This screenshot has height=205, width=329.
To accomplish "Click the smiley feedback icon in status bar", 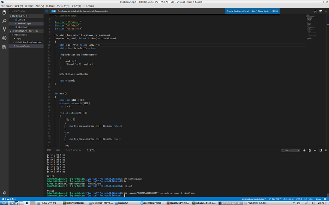I will tap(326, 199).
